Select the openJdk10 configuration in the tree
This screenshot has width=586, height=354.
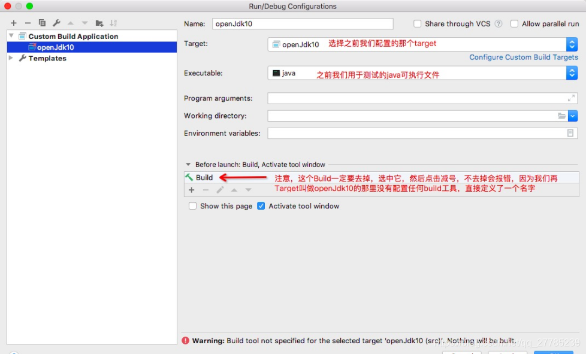[x=92, y=47]
